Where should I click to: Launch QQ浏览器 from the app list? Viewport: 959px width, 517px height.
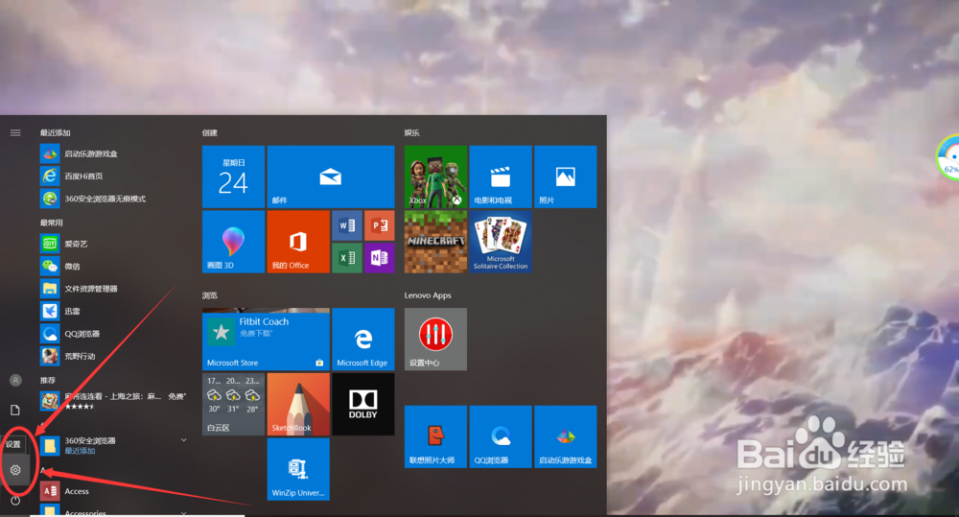click(x=114, y=334)
